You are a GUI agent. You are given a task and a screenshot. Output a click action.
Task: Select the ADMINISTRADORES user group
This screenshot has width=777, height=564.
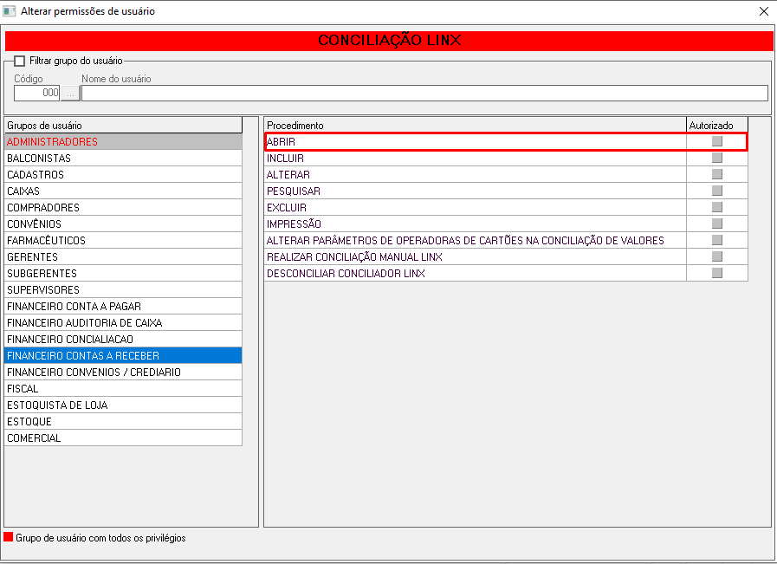point(123,142)
